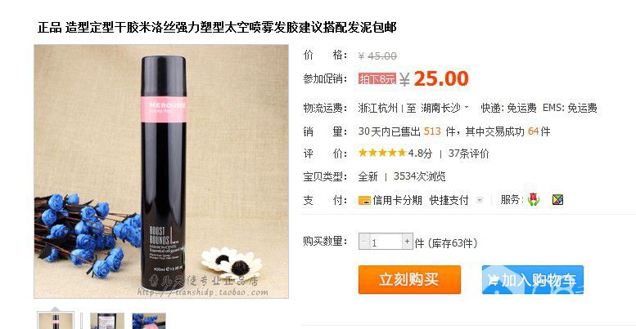Click the purchase quantity input field
636x329 pixels.
pos(386,242)
